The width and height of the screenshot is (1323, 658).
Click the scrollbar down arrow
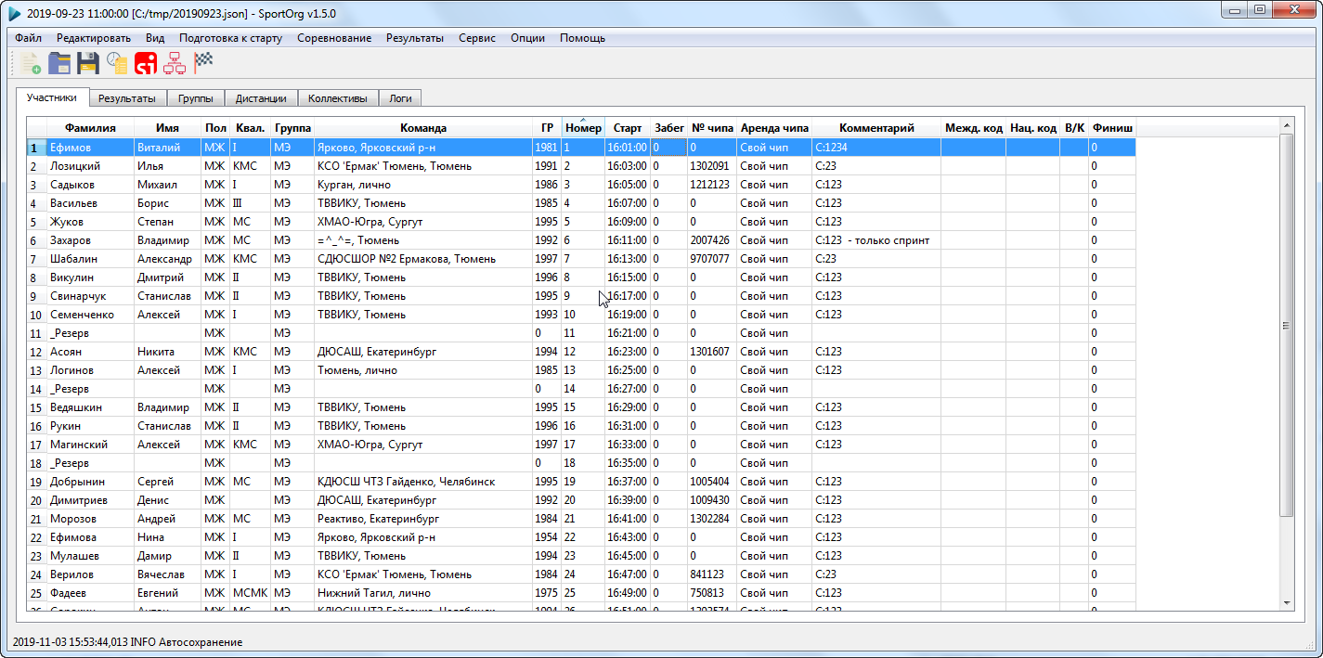click(x=1286, y=602)
